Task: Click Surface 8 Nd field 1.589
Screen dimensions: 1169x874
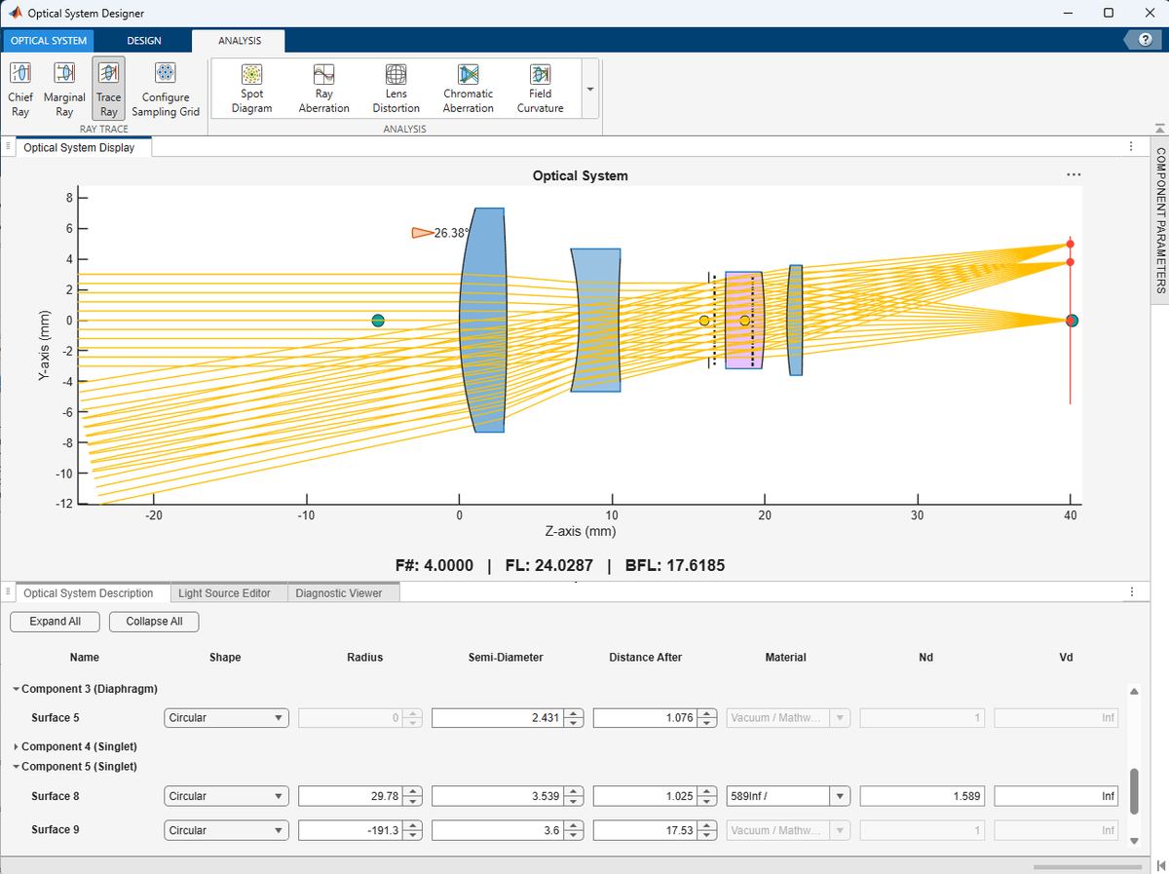Action: coord(923,796)
